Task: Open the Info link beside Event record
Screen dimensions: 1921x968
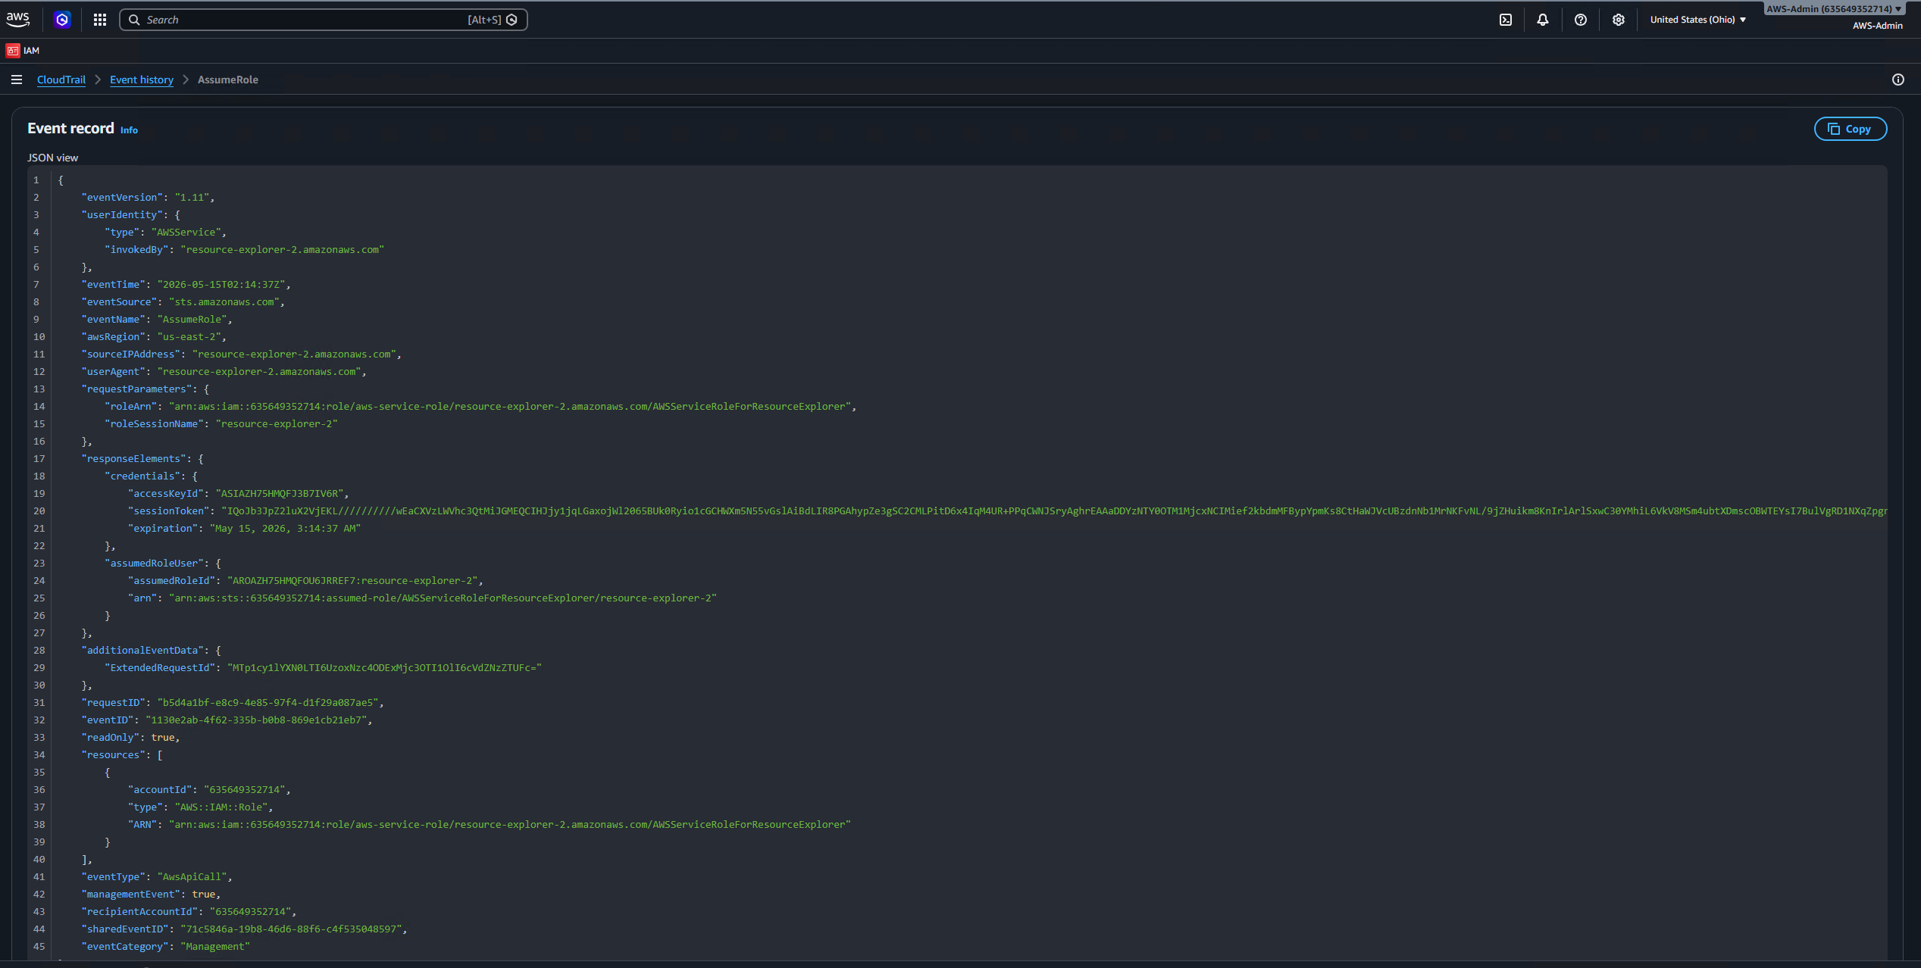Action: (129, 130)
